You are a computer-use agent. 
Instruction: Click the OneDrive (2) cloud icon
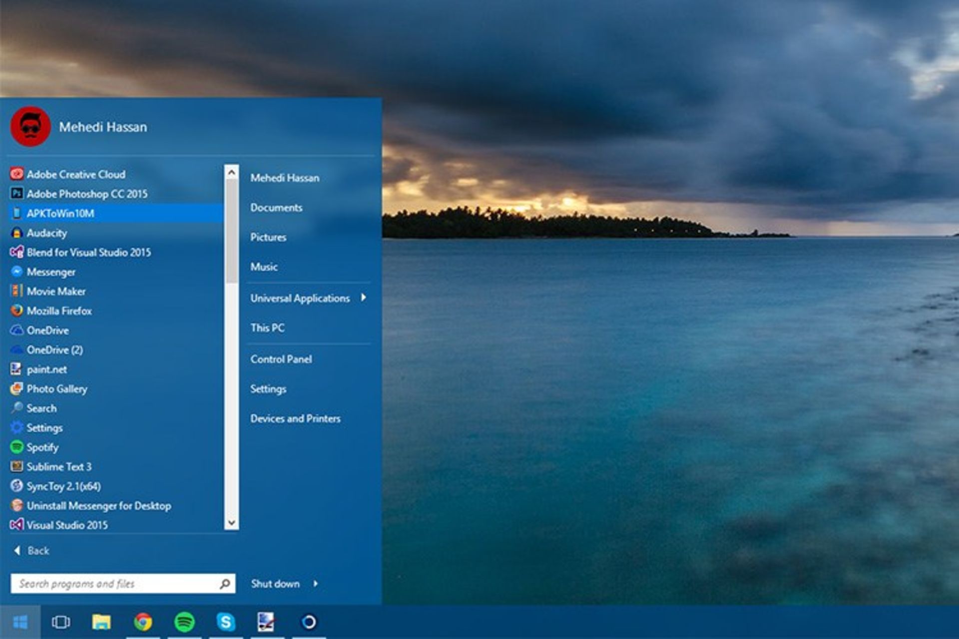point(17,349)
